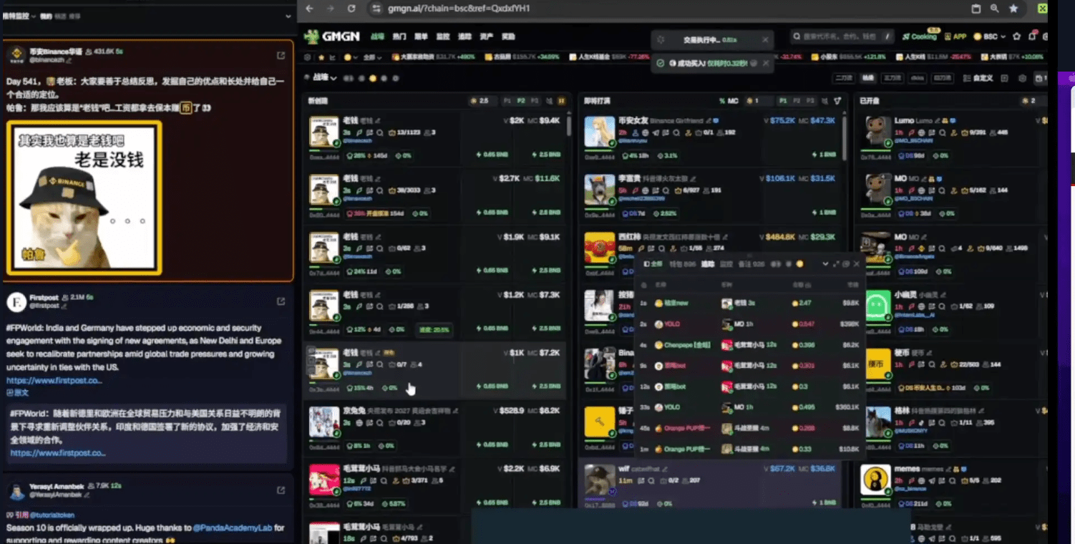1075x544 pixels.
Task: Click scrollbar of the 新创建 column
Action: click(569, 125)
